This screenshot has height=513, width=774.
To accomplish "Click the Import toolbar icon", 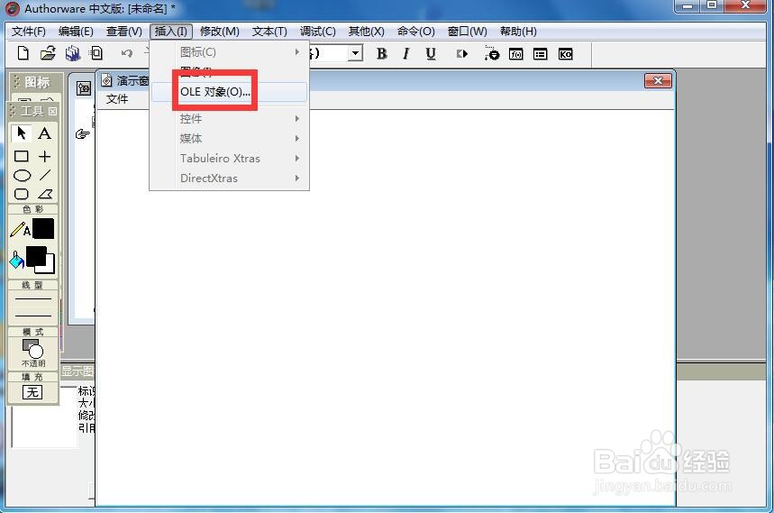I will (96, 53).
